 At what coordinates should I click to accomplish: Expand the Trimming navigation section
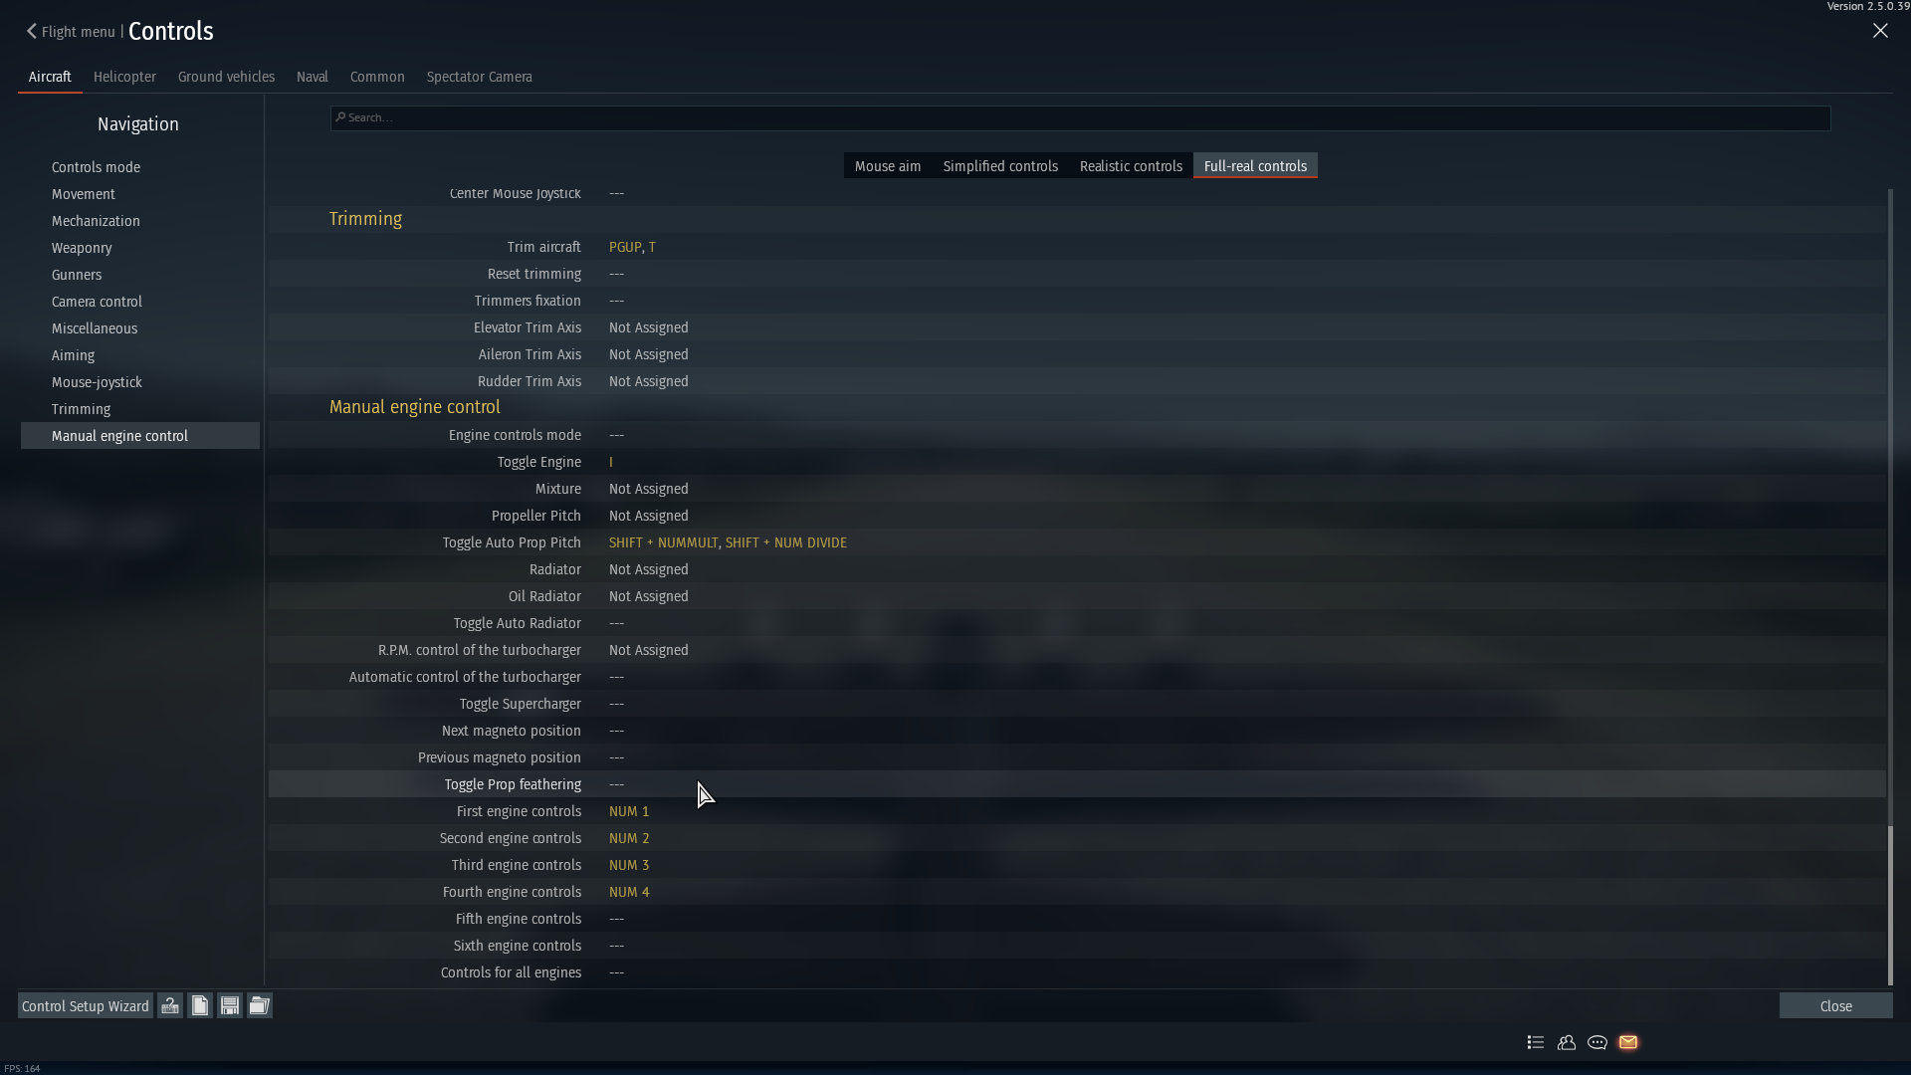pyautogui.click(x=80, y=408)
